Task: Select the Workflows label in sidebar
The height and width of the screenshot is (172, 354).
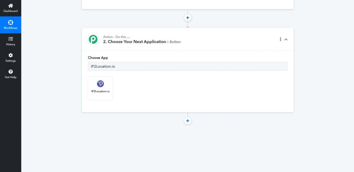Action: [10, 28]
